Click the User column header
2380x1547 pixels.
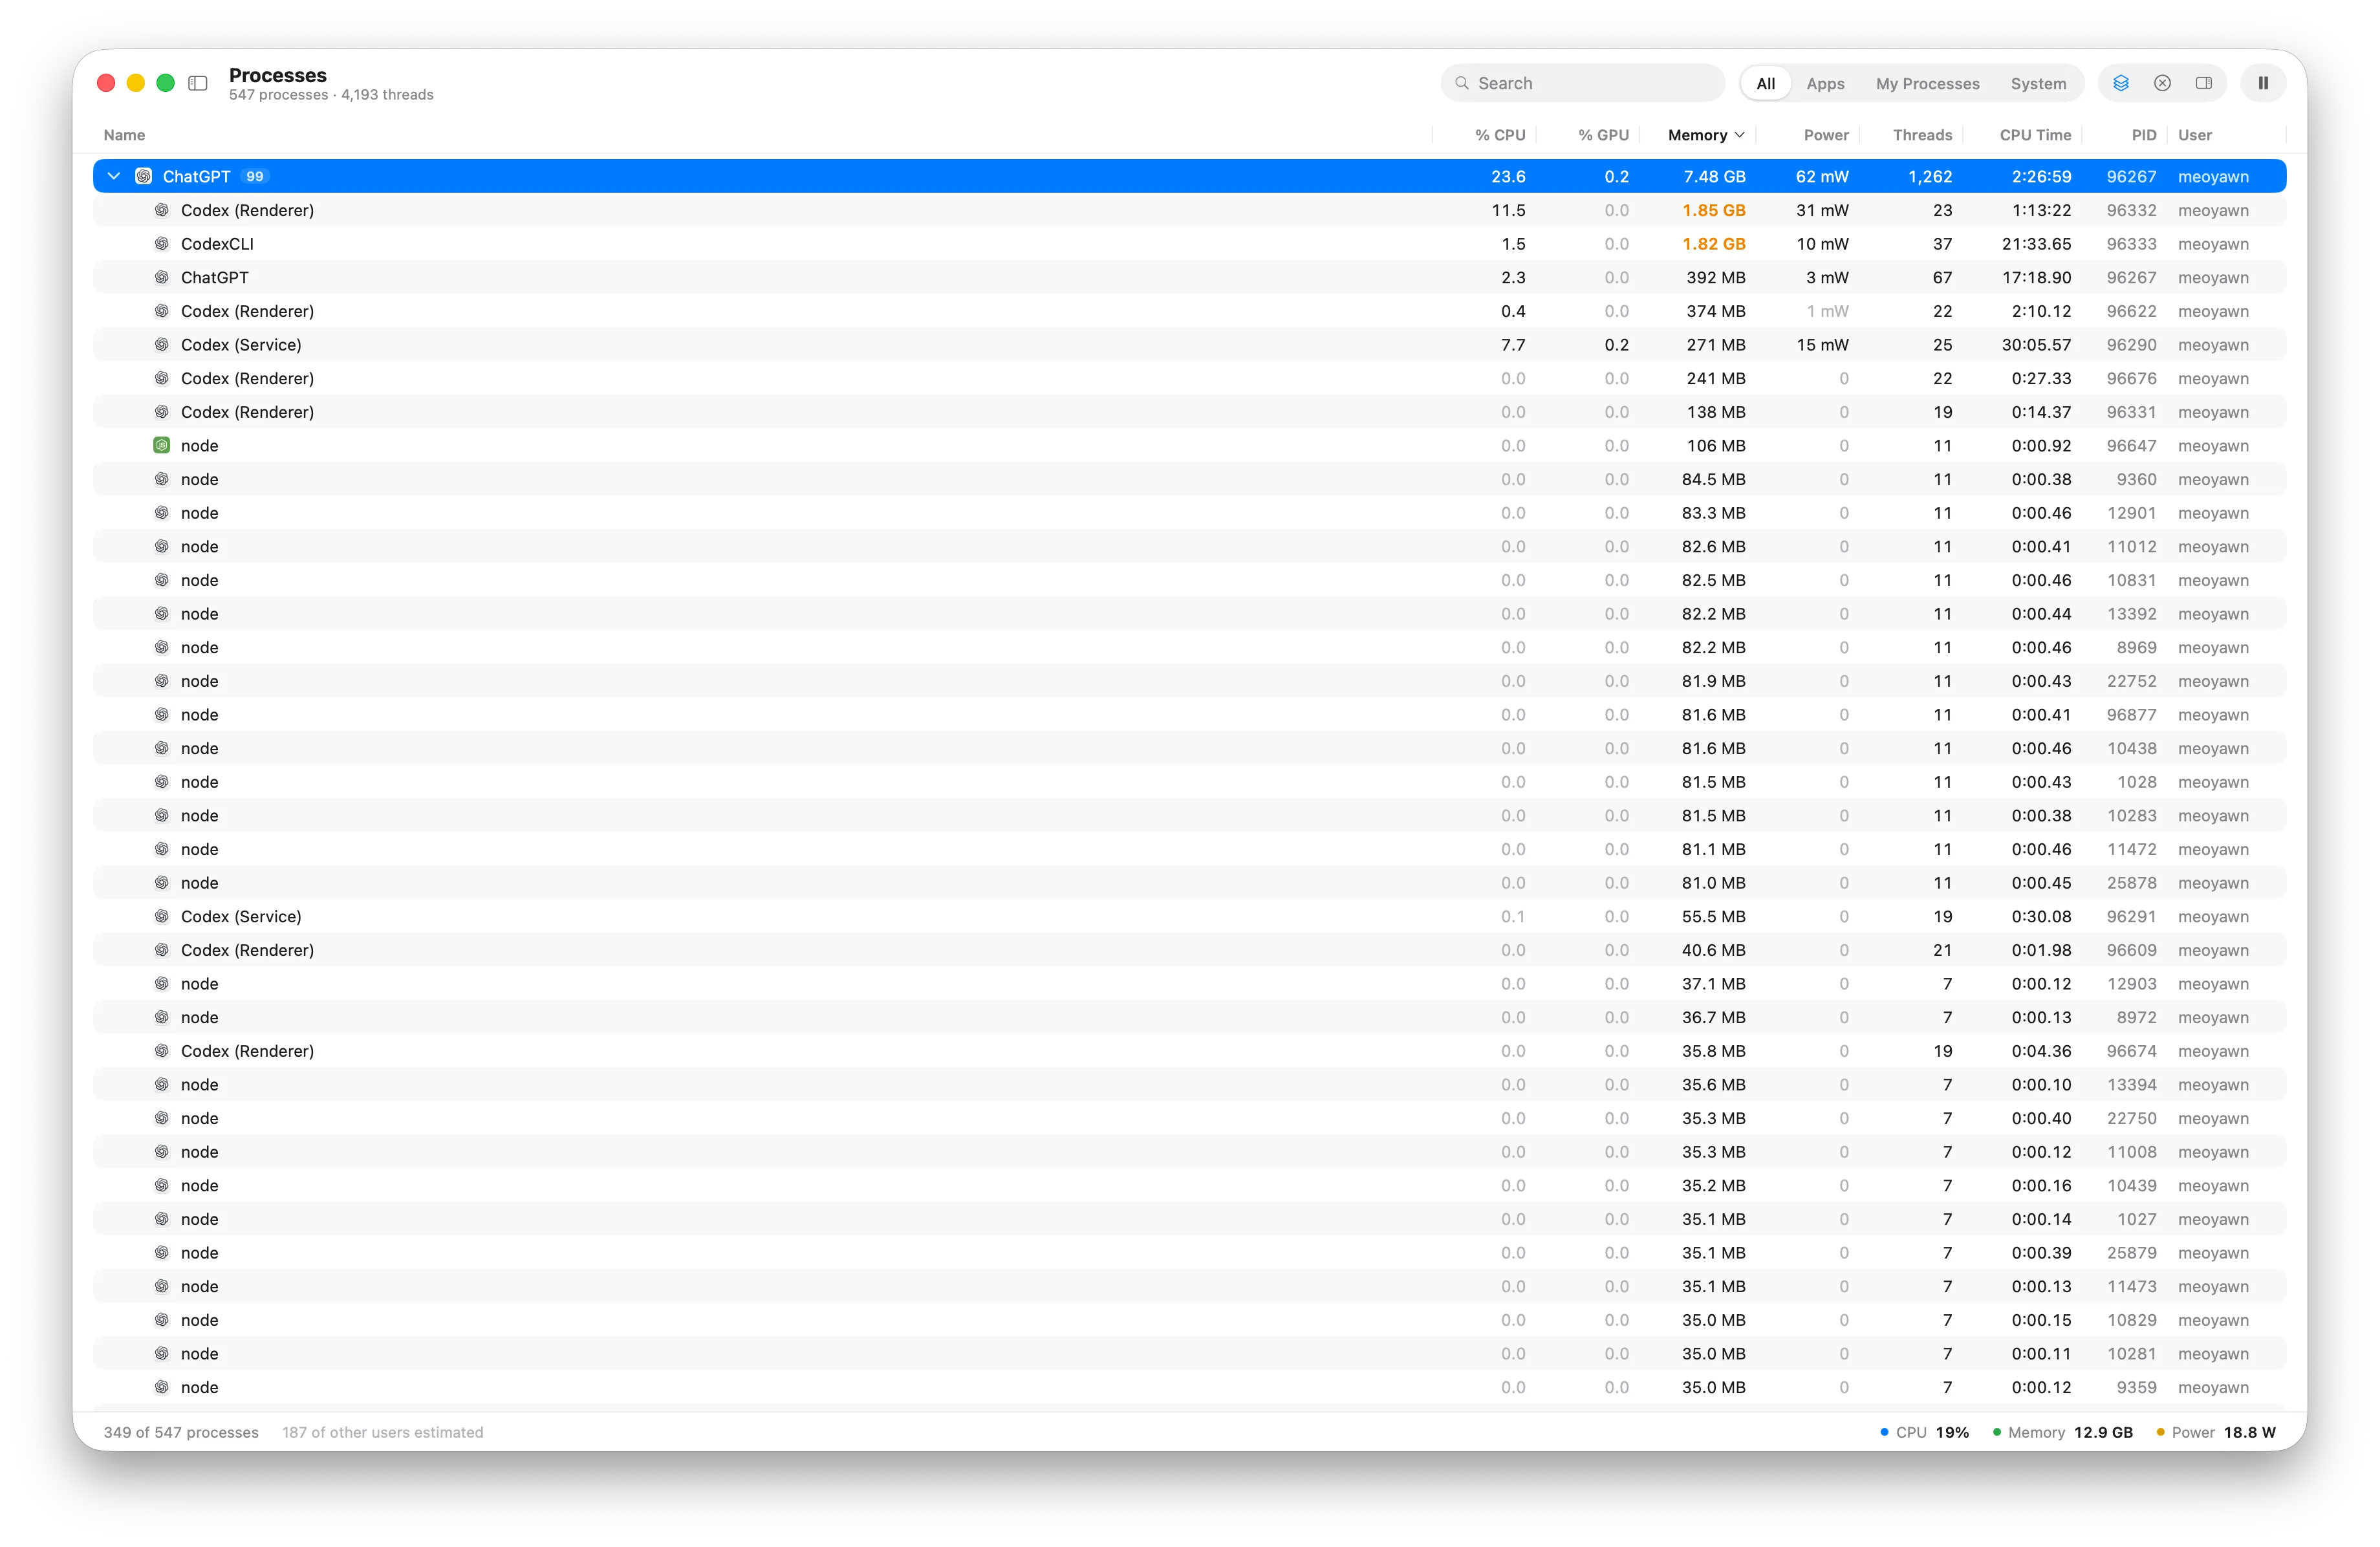[x=2195, y=135]
